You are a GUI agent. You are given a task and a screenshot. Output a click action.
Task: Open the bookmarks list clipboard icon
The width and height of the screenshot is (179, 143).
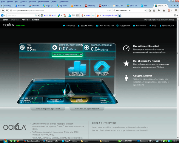coord(154,10)
